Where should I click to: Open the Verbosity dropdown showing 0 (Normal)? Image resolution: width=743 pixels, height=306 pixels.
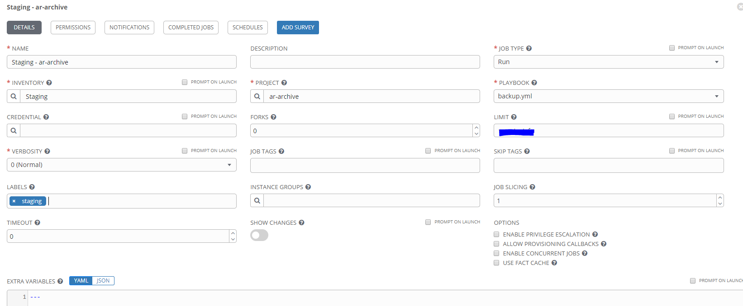122,165
